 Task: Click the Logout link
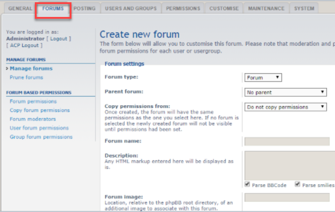59,39
